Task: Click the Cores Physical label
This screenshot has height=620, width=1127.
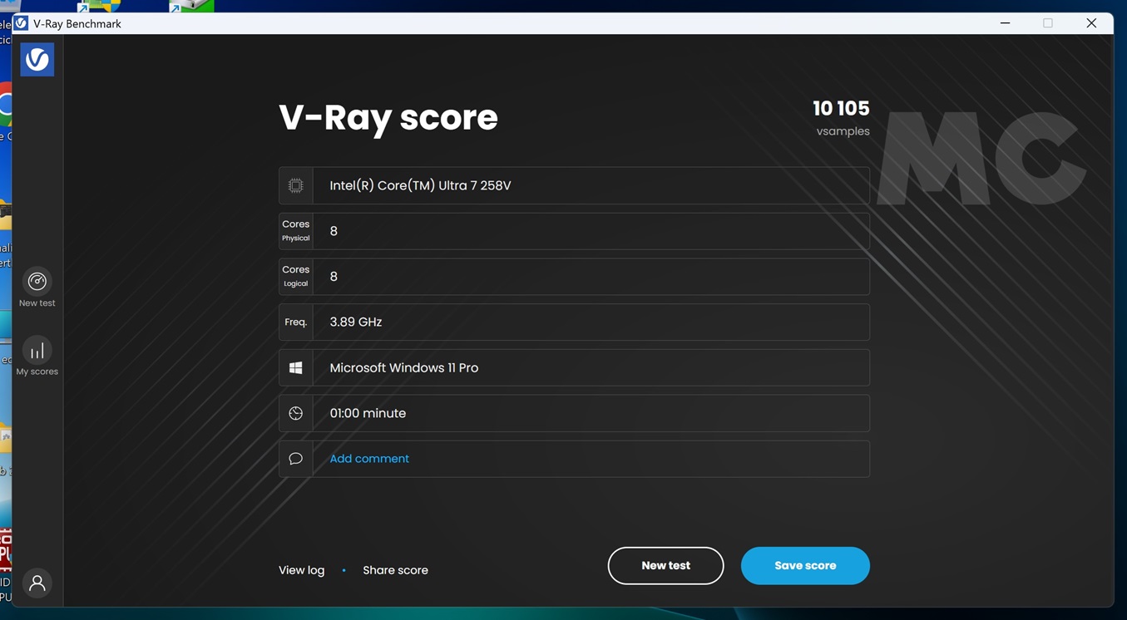Action: click(295, 231)
